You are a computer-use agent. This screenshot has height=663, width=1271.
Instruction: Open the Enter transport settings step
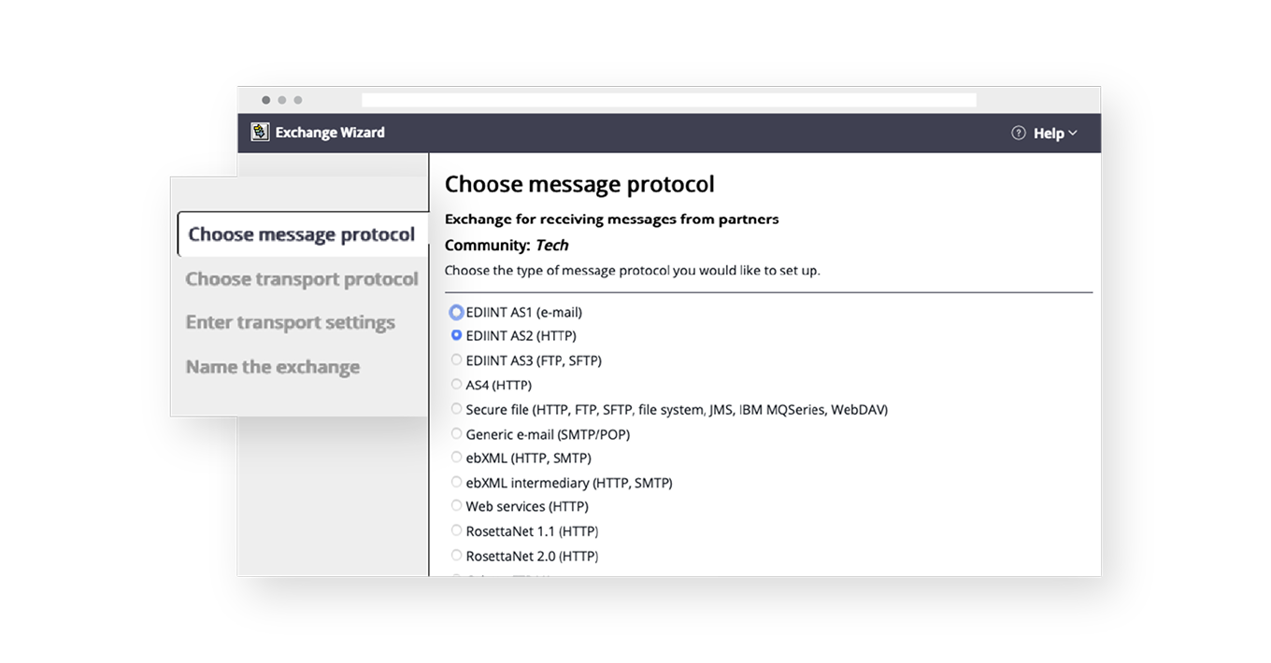click(x=290, y=323)
